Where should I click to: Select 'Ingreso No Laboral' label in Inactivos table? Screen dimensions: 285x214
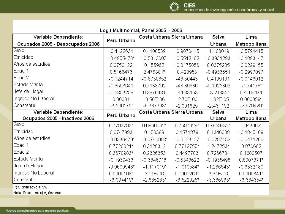tap(34, 173)
